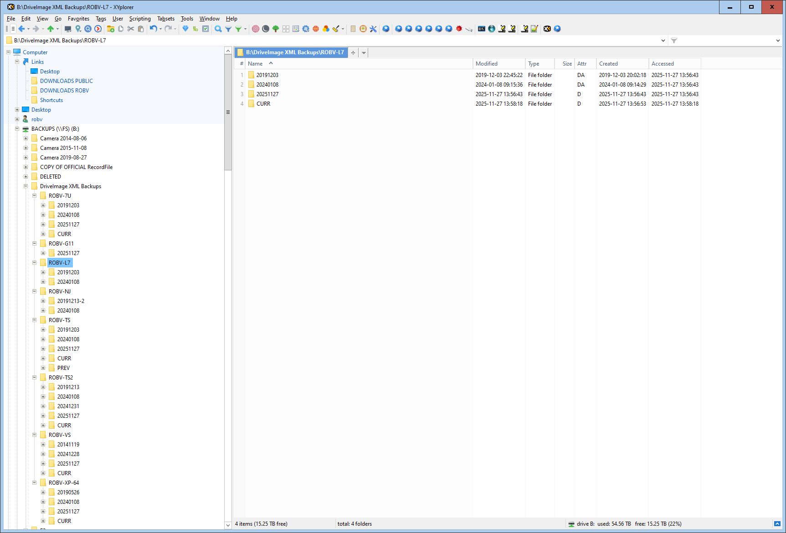Click the Refresh toolbar icon
Screen dimensions: 786x533
(x=98, y=29)
